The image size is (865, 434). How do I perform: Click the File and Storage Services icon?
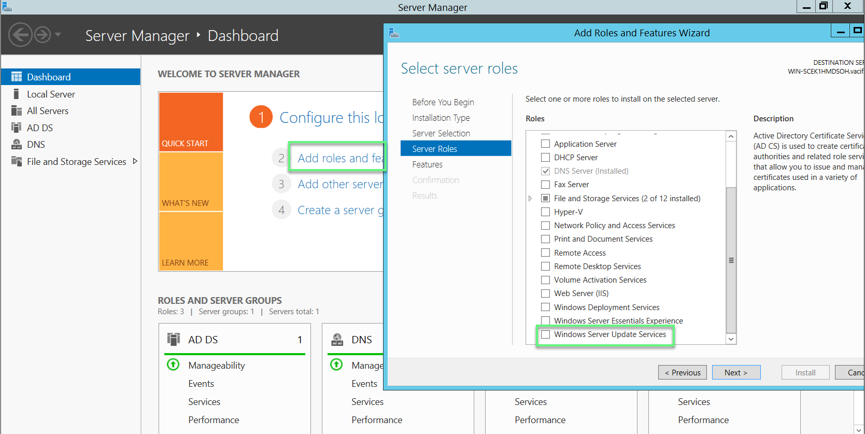tap(17, 161)
